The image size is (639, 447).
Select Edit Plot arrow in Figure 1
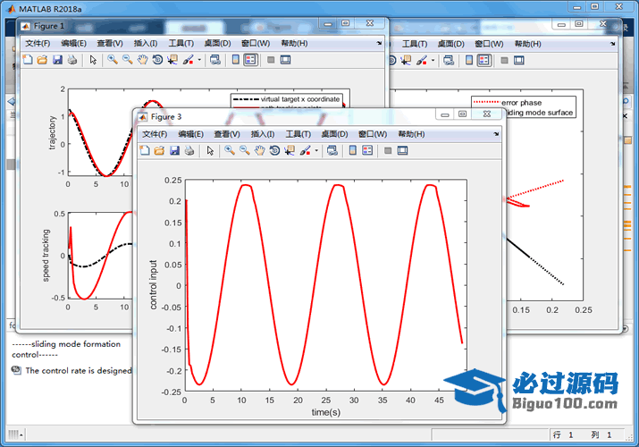click(x=93, y=60)
